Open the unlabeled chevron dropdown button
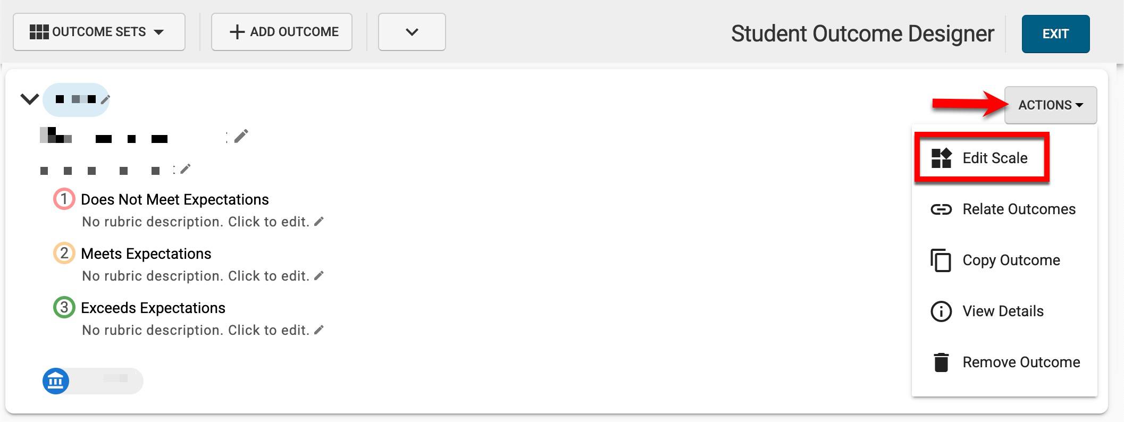1124x422 pixels. coord(412,32)
